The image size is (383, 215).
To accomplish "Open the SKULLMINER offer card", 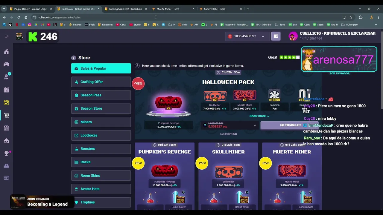I will [x=228, y=176].
